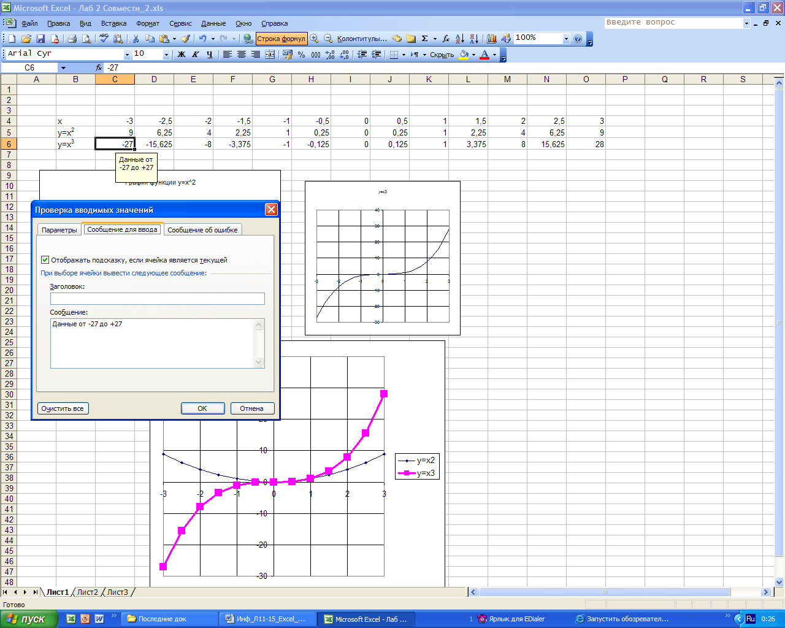
Task: Sort ascending with the A-Я icon
Action: coord(460,39)
